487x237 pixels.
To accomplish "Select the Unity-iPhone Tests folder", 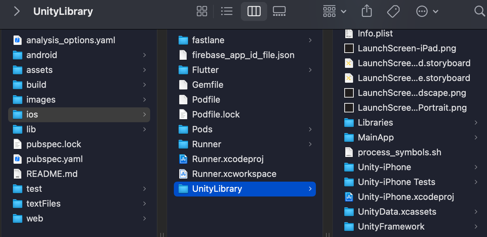I will click(411, 182).
